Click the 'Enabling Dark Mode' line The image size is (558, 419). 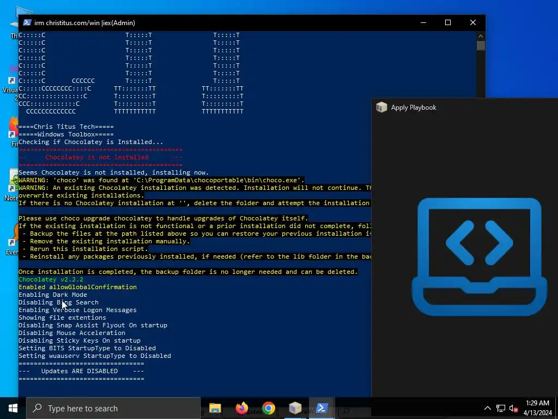click(53, 295)
